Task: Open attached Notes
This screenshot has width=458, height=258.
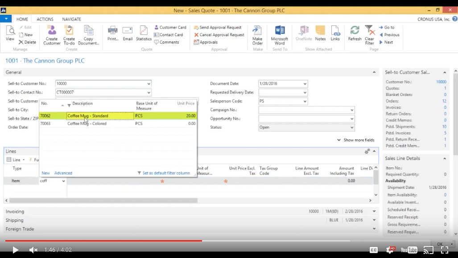Action: point(320,33)
